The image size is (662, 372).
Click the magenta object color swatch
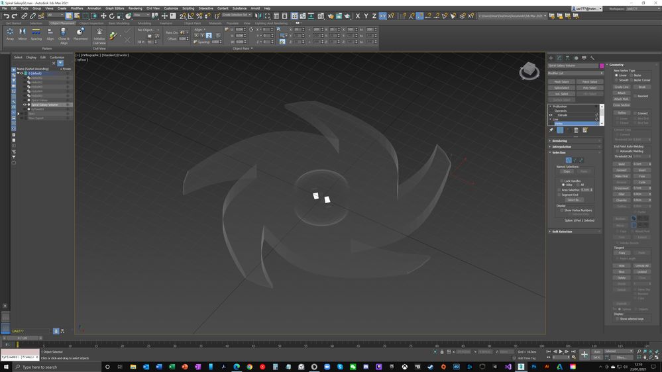[602, 66]
